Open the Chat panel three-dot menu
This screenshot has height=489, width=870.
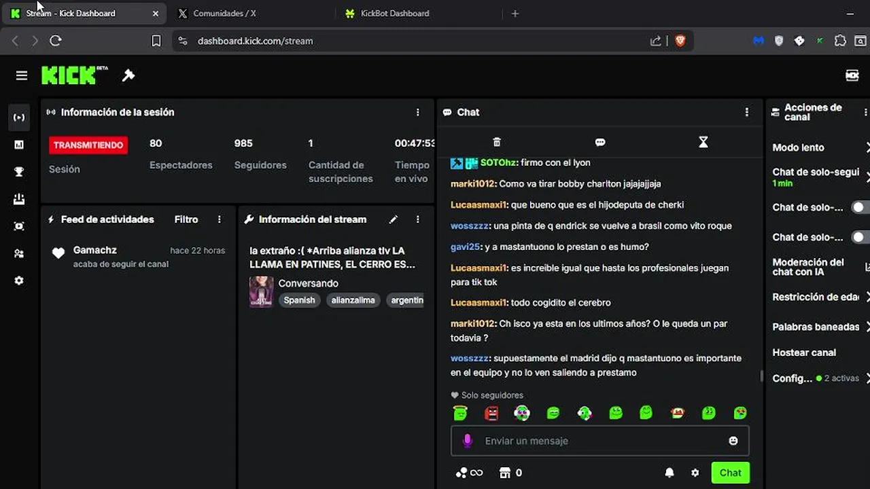click(747, 112)
